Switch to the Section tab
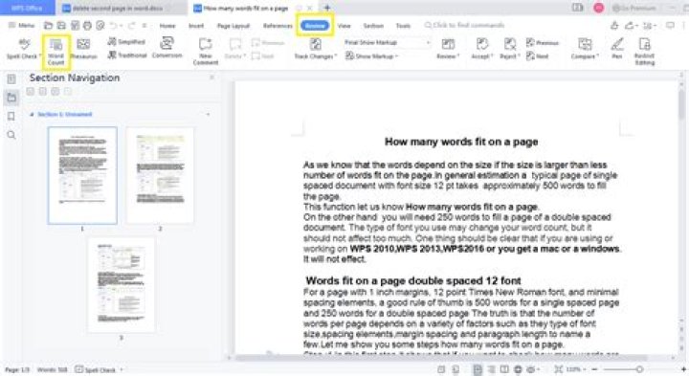The image size is (689, 376). [x=373, y=26]
